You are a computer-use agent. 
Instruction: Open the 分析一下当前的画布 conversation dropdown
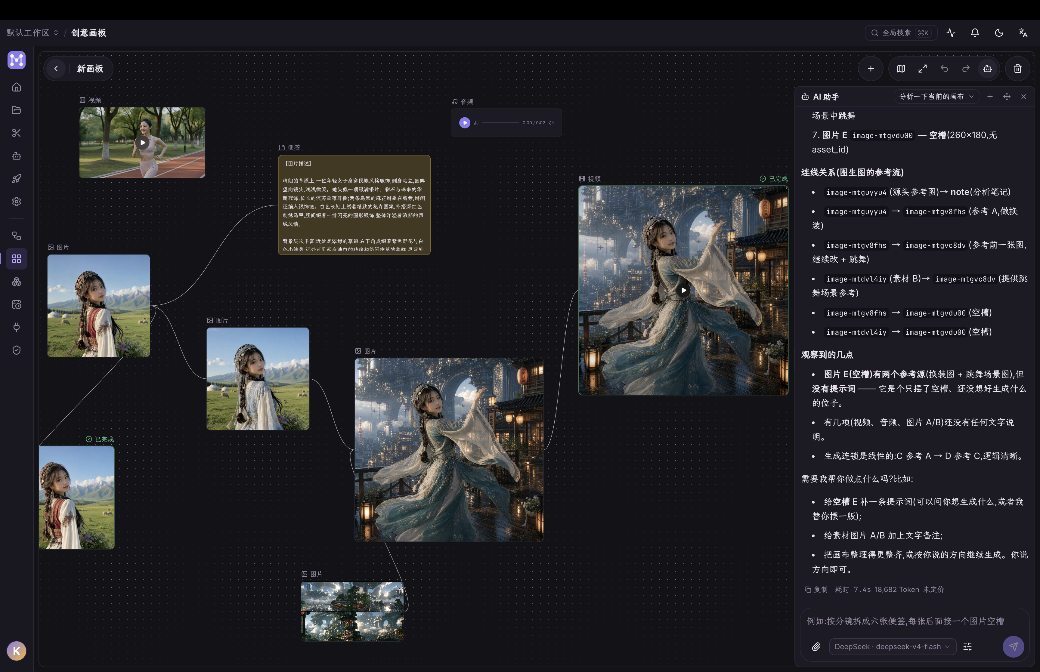(936, 97)
